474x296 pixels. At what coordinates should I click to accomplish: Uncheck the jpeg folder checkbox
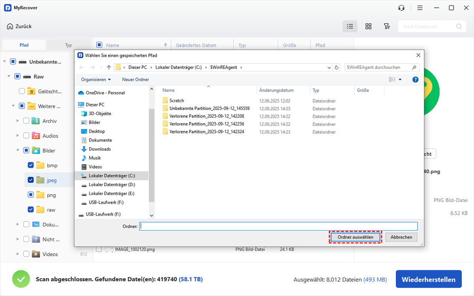coord(31,180)
